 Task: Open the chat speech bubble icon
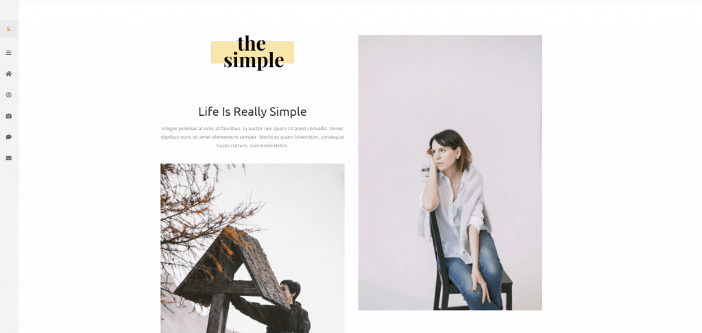[8, 137]
